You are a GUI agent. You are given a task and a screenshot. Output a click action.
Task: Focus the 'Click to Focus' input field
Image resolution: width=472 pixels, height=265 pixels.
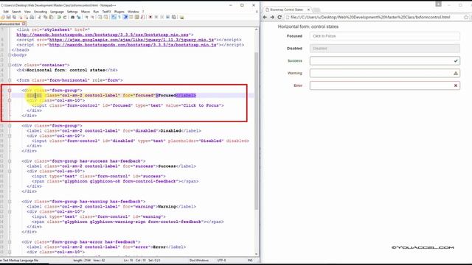tap(385, 36)
